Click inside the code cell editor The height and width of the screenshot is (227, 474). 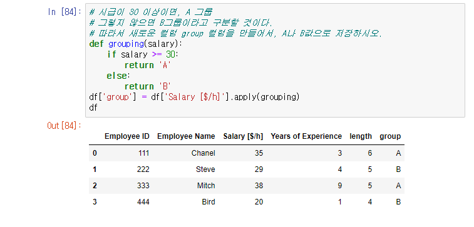275,61
